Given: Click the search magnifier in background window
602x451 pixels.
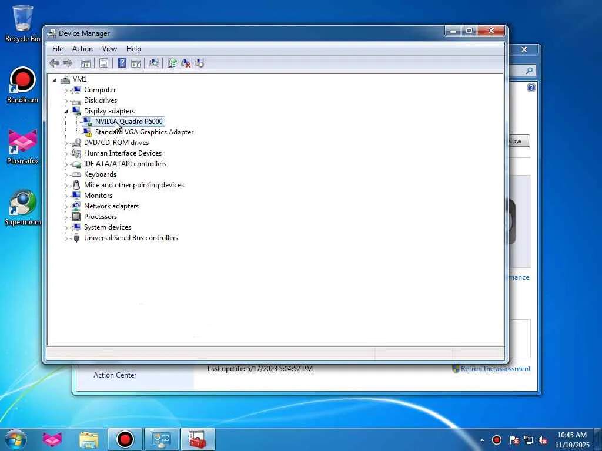Looking at the screenshot, I should point(530,70).
